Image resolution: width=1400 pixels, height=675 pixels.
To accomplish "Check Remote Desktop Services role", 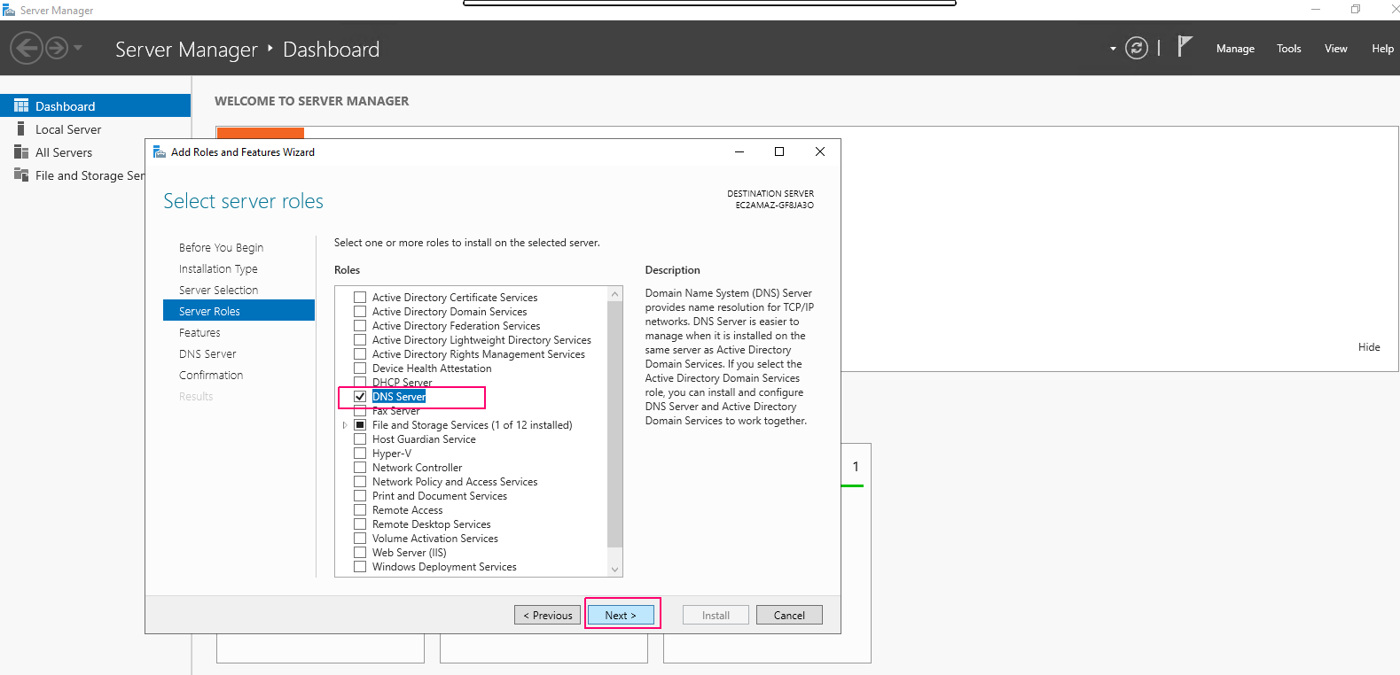I will [x=360, y=524].
